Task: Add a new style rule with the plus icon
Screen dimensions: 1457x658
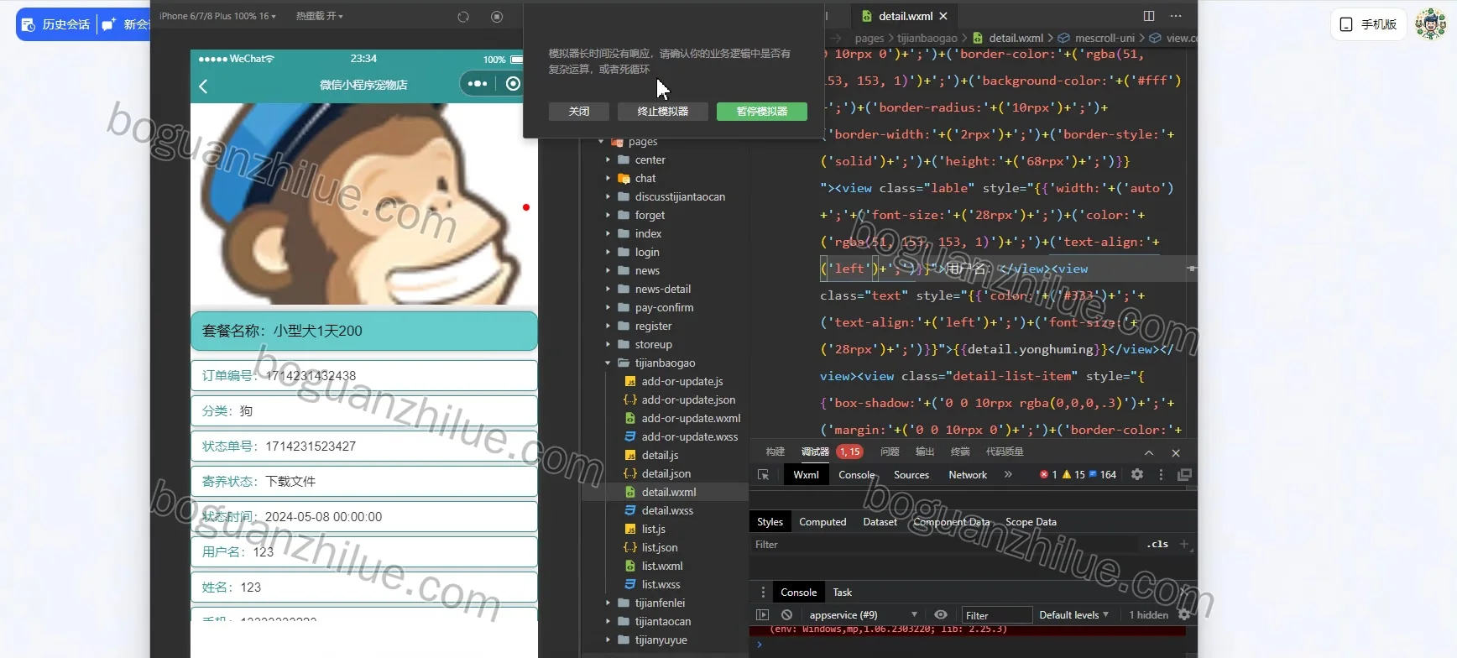Action: point(1184,544)
